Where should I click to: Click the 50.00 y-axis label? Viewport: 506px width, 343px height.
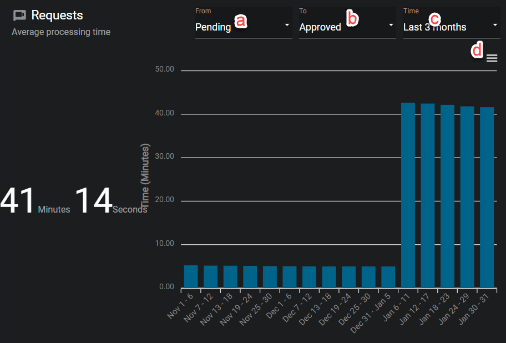pos(165,69)
